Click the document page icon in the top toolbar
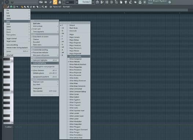Viewport: 193px width, 140px height. (x=121, y=2)
